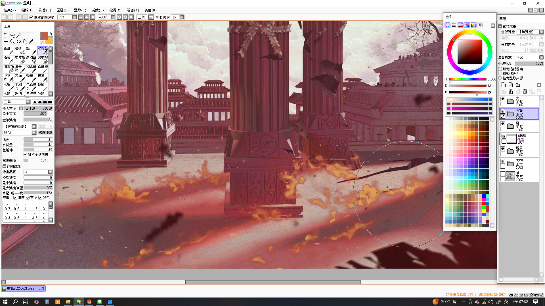Screen dimensions: 545x306
Task: Merge layer down icon
Action: 511,92
